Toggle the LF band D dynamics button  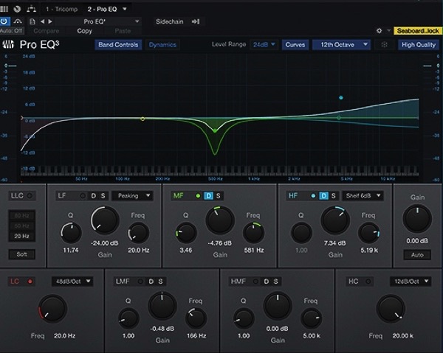point(94,196)
